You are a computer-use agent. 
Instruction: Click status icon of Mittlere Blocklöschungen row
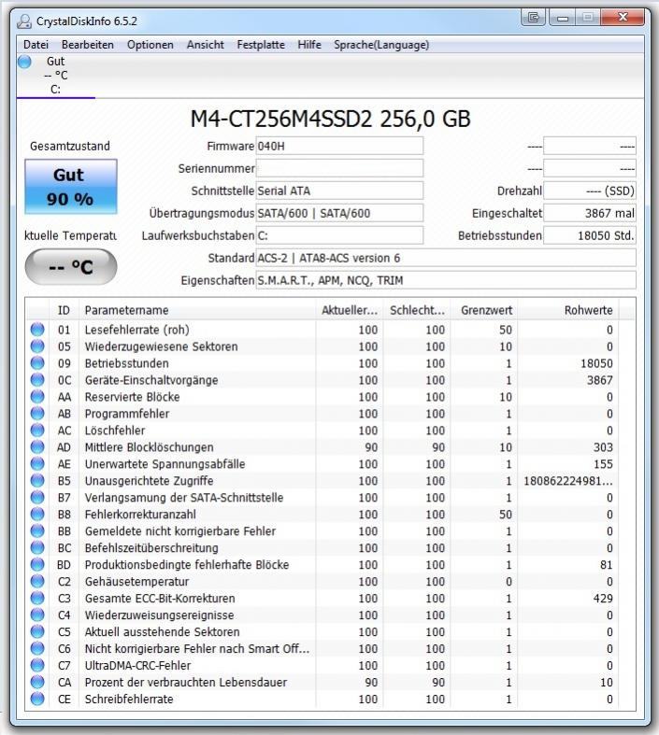(37, 447)
